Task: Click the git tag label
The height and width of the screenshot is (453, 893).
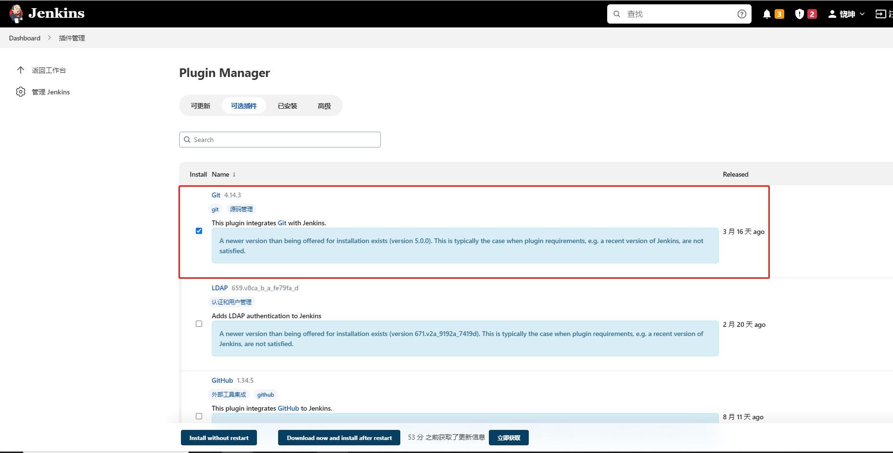Action: tap(215, 209)
